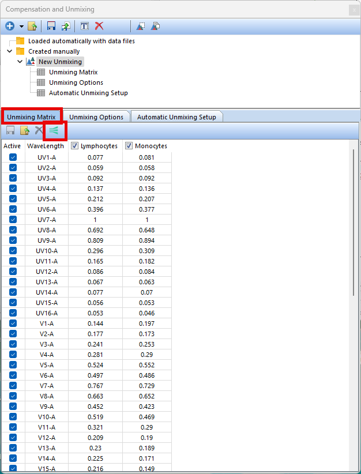Select Loaded automatically with data files folder
The image size is (361, 474).
pos(81,41)
